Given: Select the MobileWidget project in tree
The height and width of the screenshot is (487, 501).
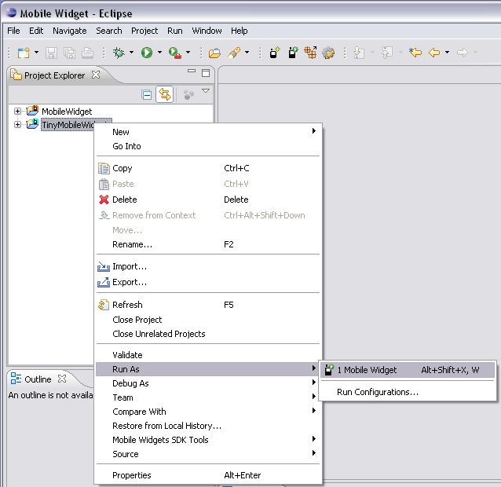Looking at the screenshot, I should pyautogui.click(x=67, y=112).
